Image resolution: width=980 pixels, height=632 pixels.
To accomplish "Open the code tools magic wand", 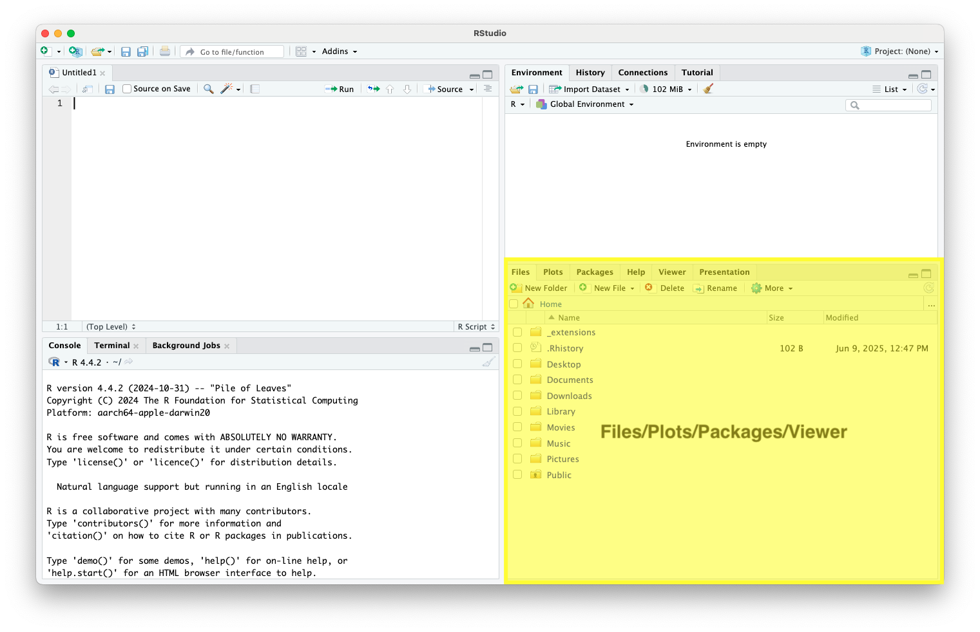I will coord(227,89).
